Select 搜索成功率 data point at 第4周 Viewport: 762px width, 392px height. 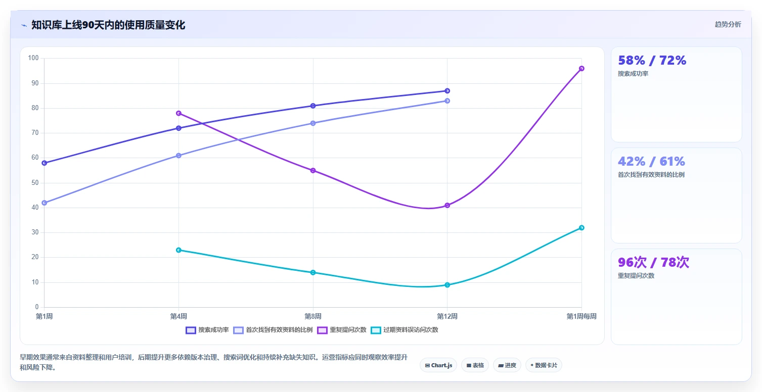(x=178, y=128)
